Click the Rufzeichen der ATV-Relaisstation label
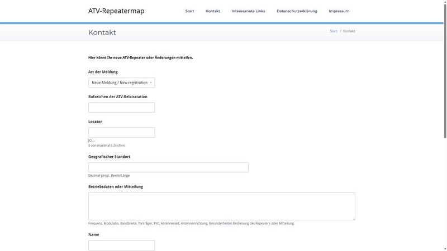 pyautogui.click(x=118, y=96)
